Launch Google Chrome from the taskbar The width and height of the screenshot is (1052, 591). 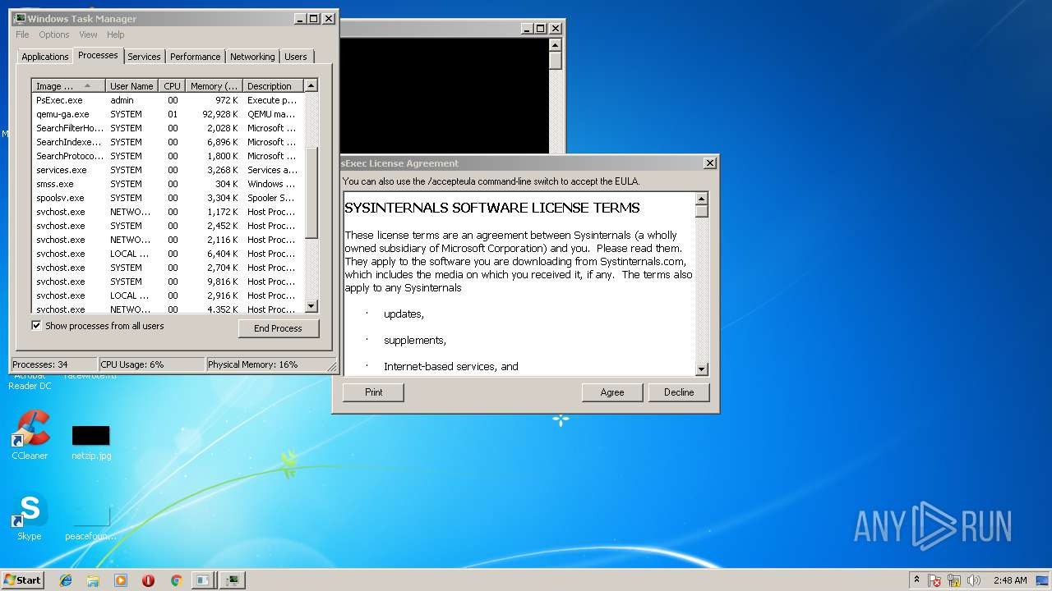click(176, 580)
